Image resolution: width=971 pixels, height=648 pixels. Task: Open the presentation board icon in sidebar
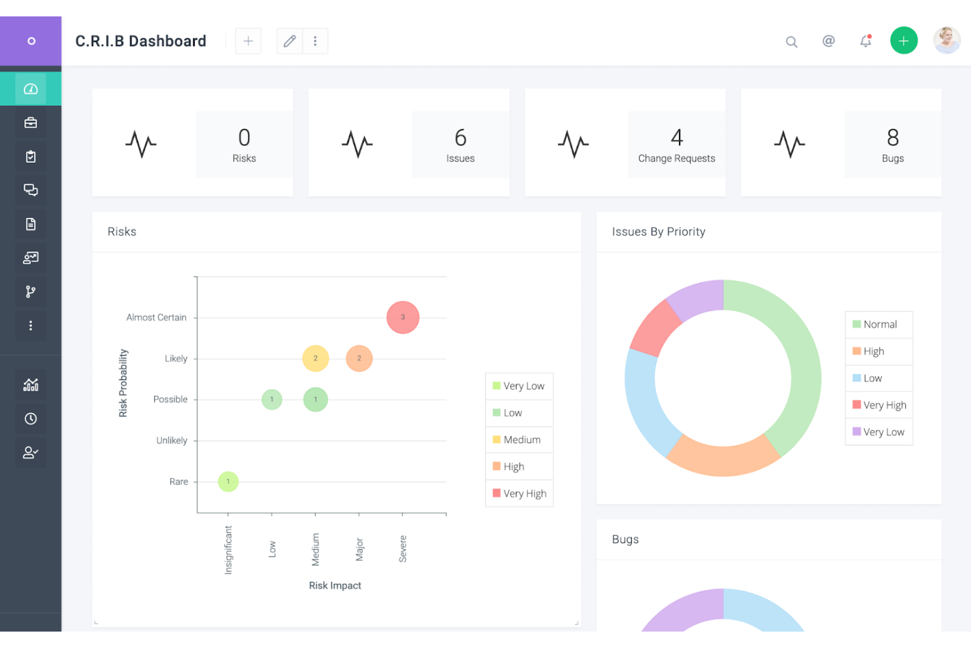pos(31,258)
